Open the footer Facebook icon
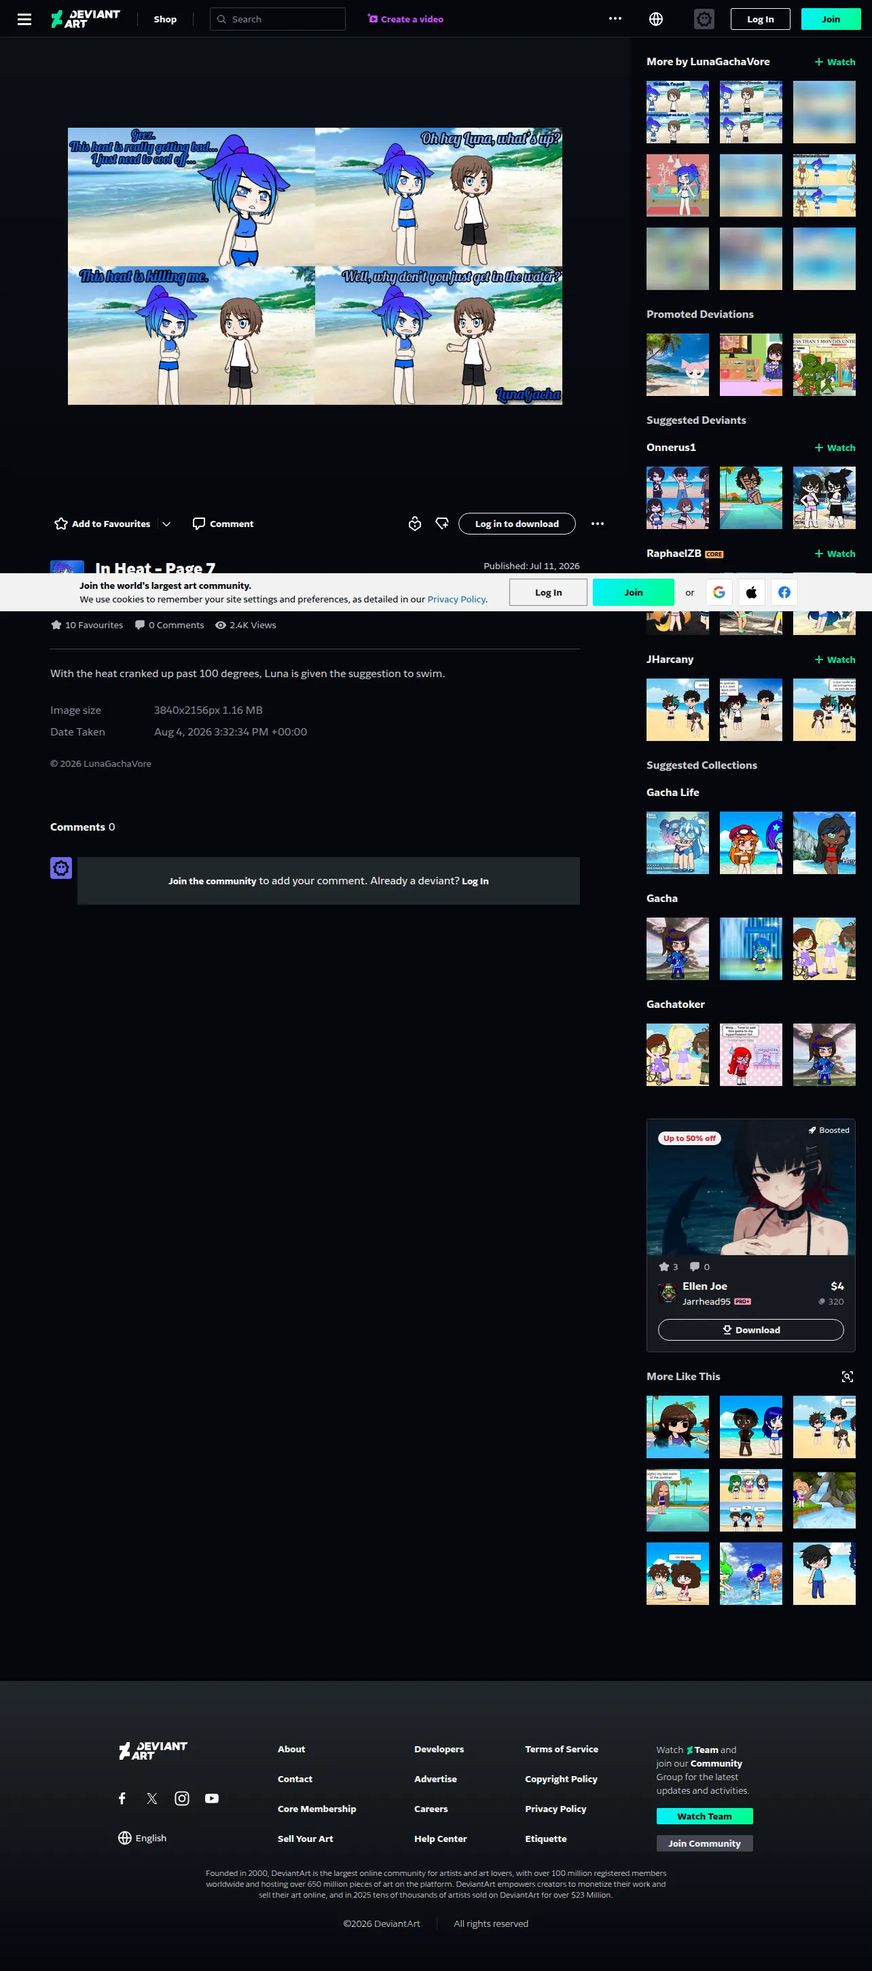Image resolution: width=872 pixels, height=1971 pixels. (122, 1798)
